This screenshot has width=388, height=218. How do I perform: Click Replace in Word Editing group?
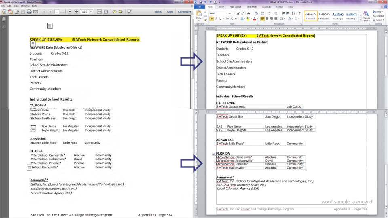tap(378, 16)
